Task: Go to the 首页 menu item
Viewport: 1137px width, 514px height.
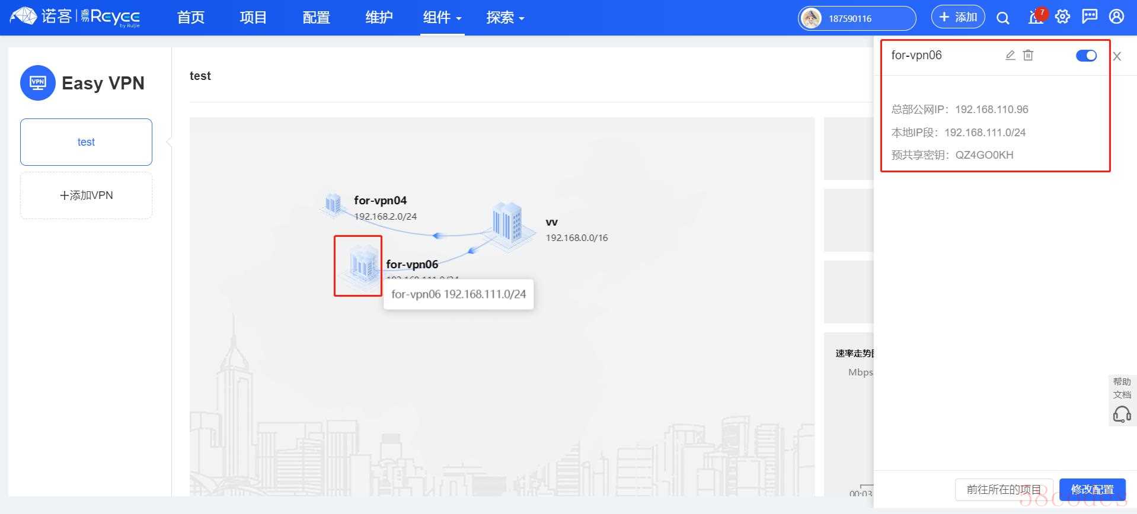Action: [x=190, y=18]
